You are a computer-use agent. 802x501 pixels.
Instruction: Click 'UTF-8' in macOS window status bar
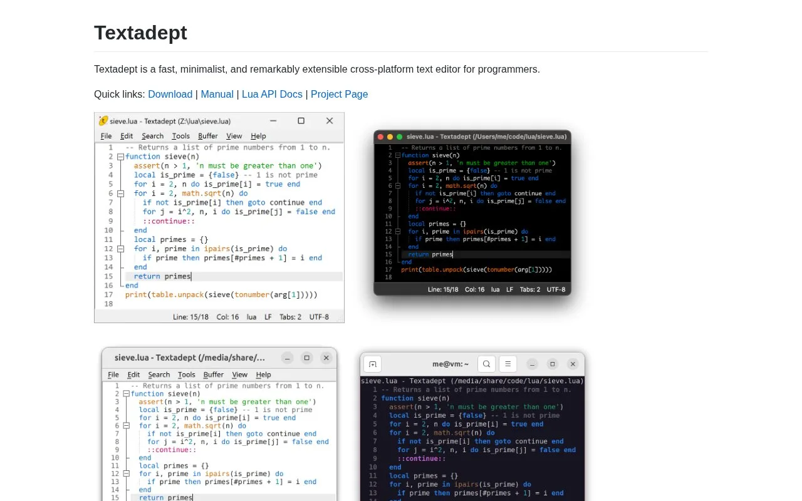click(556, 289)
